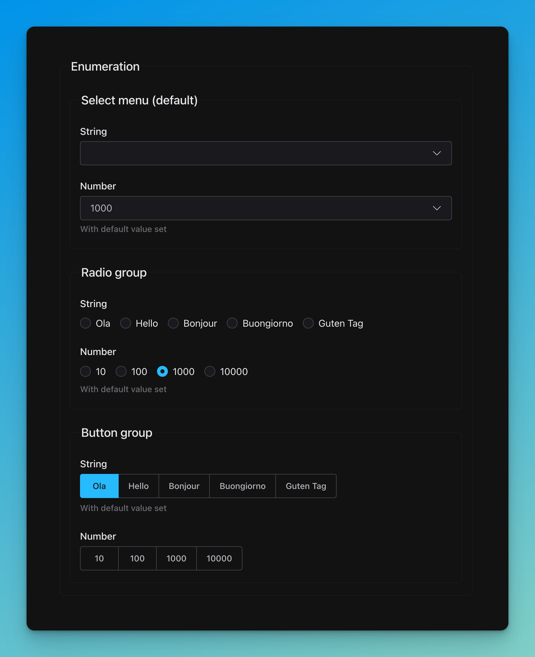Open the String select menu

tap(266, 153)
